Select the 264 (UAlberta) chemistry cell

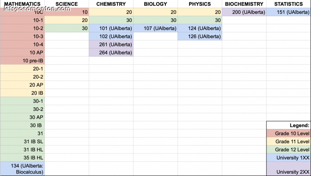pos(111,52)
